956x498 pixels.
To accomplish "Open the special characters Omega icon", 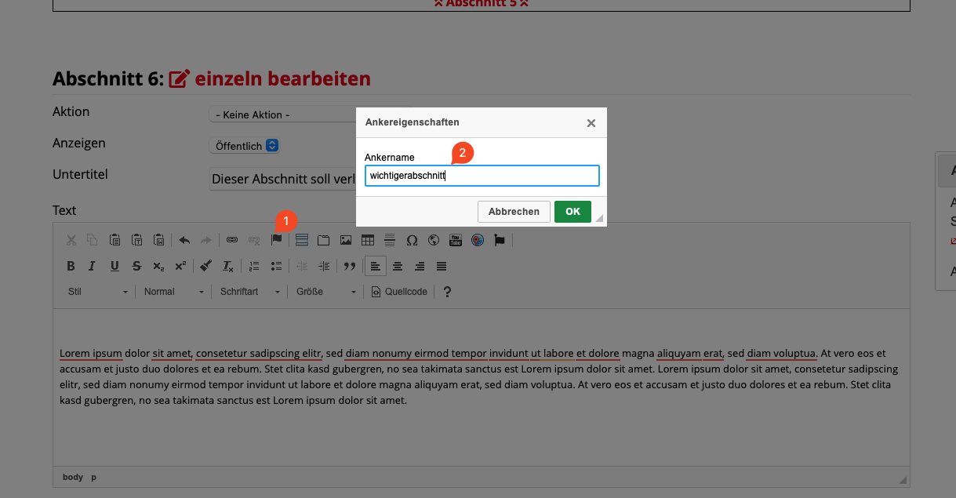I will click(x=412, y=240).
